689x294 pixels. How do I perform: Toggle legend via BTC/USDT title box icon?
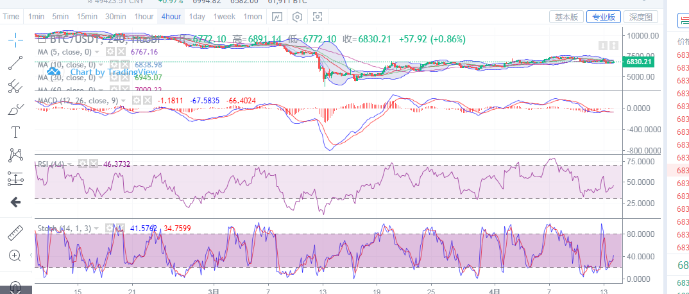42,40
